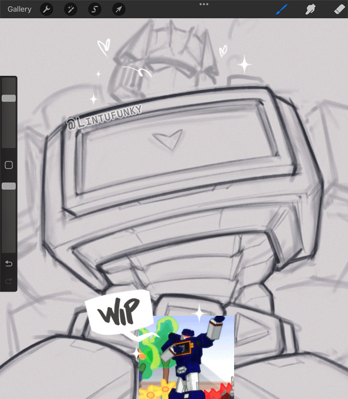Click the brush opacity slider handle
Screen dimensions: 348x399
pos(9,186)
